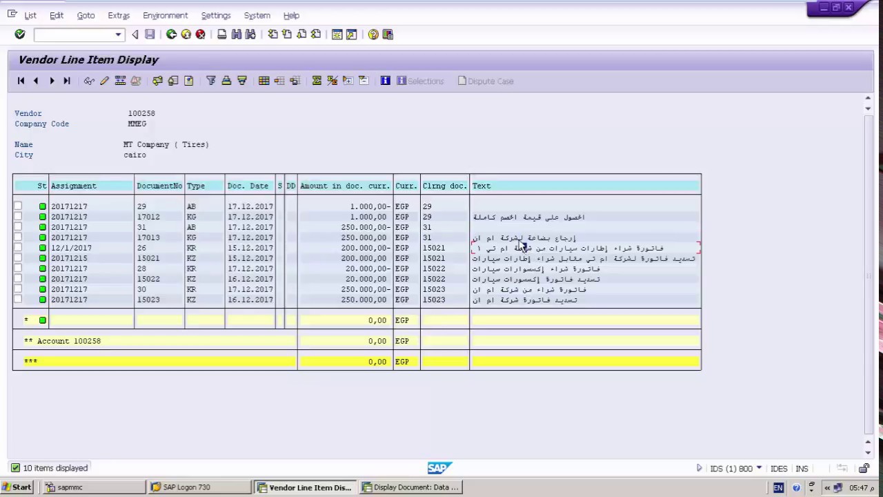Expand status bar with triangle arrow

pyautogui.click(x=699, y=468)
